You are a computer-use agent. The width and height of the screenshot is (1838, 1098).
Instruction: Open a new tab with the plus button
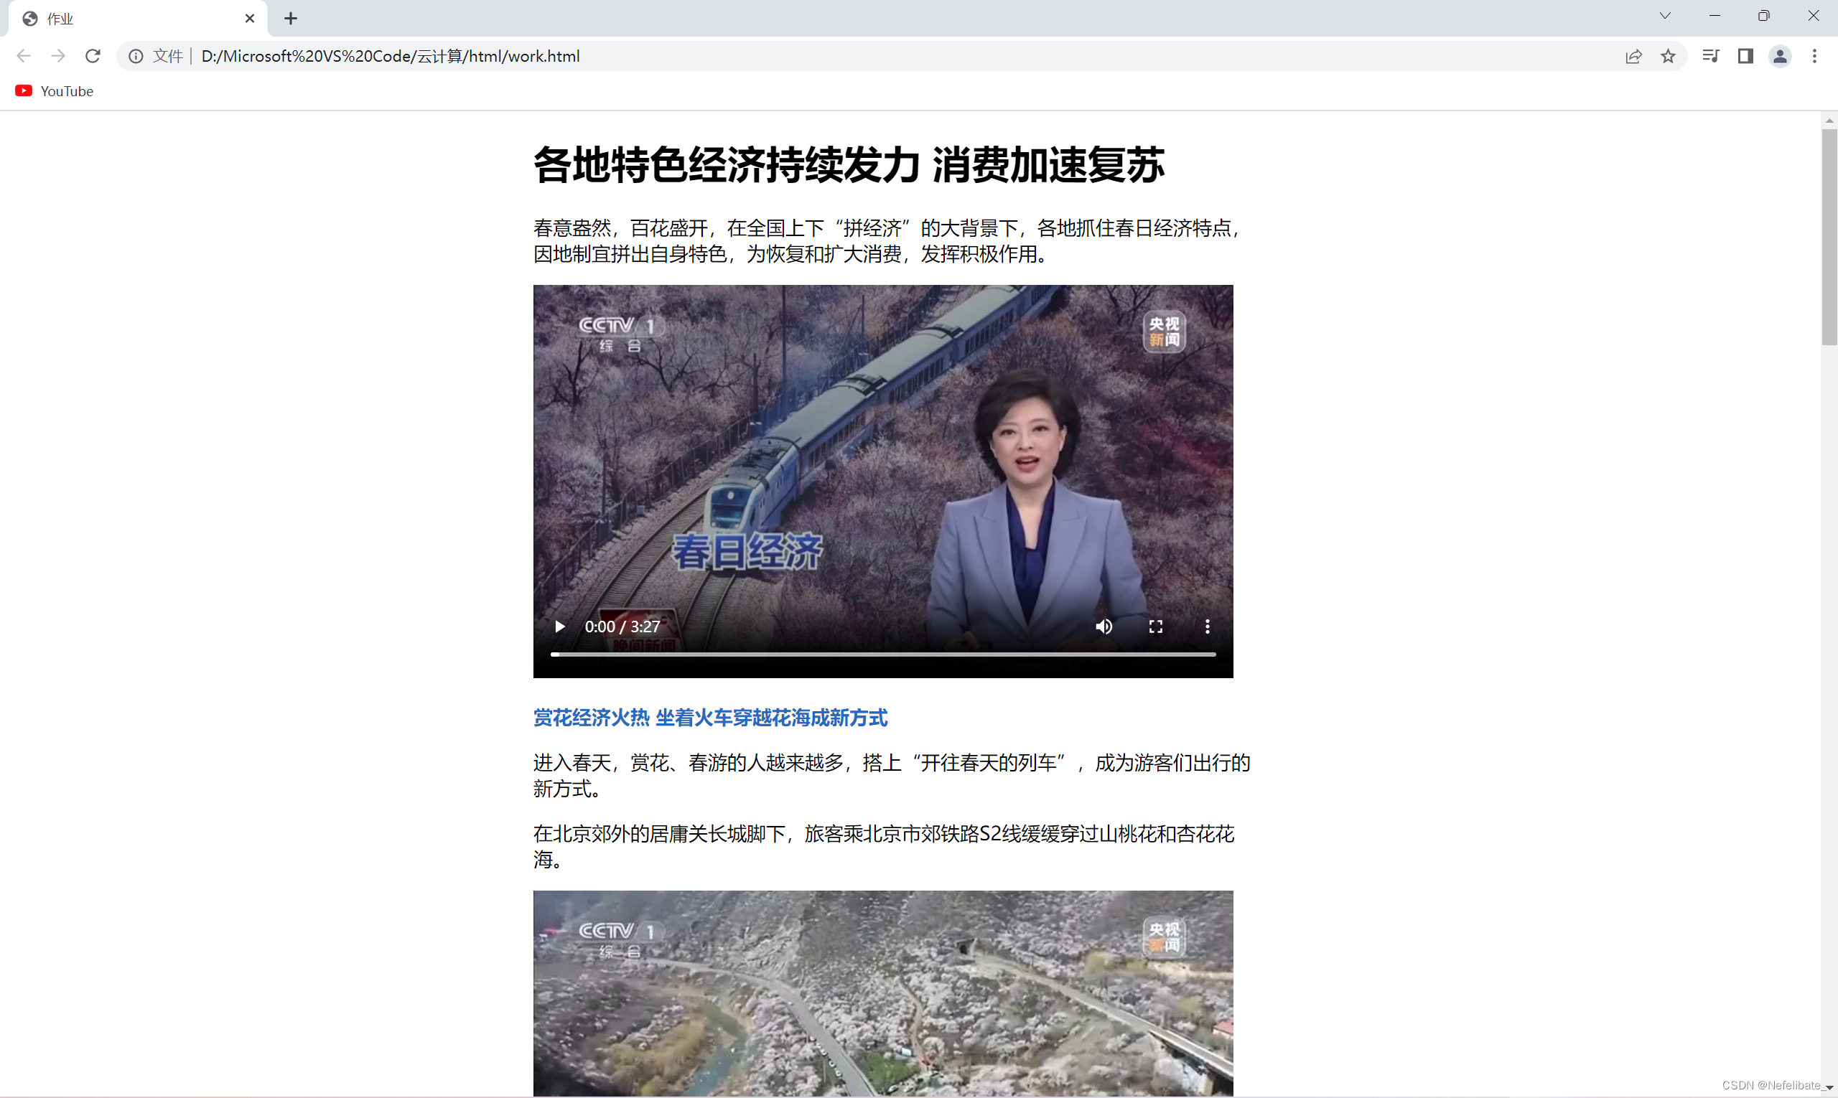coord(291,19)
